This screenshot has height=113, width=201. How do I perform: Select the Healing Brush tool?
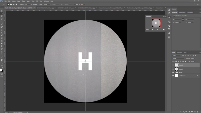tap(2, 27)
